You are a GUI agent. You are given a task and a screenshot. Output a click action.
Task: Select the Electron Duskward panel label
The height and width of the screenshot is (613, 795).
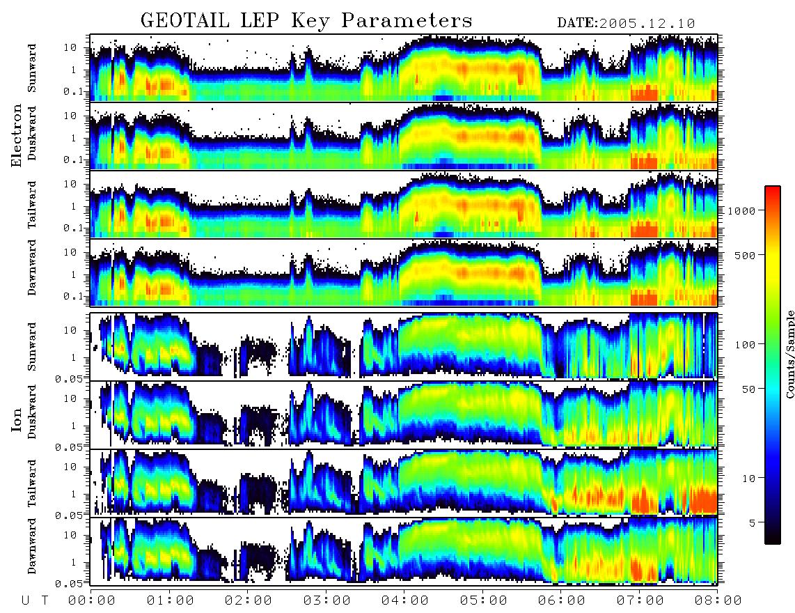[x=32, y=133]
